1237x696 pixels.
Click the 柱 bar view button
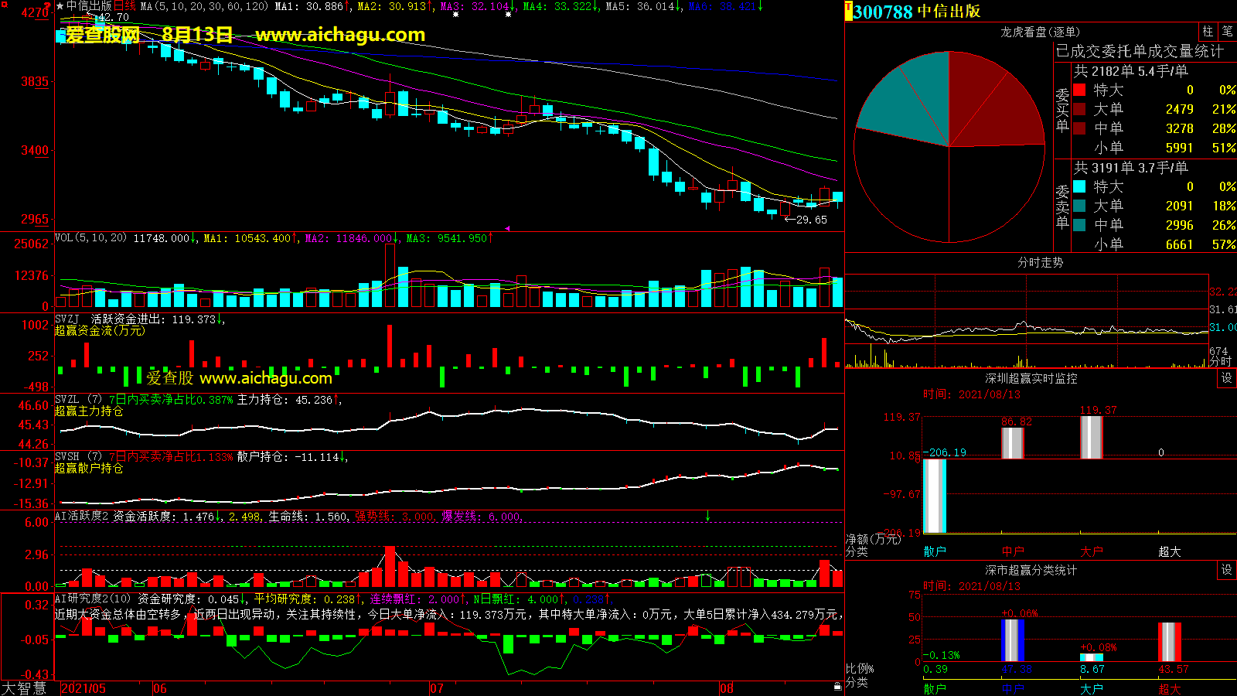[x=1208, y=32]
